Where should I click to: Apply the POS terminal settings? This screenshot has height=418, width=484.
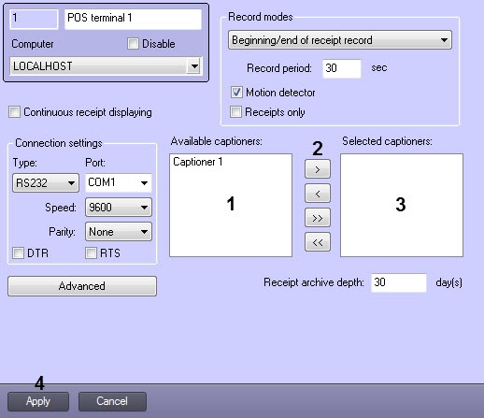click(38, 401)
